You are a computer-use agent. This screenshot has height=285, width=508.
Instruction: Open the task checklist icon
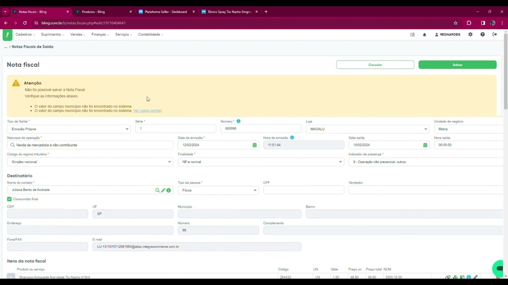coord(412,34)
